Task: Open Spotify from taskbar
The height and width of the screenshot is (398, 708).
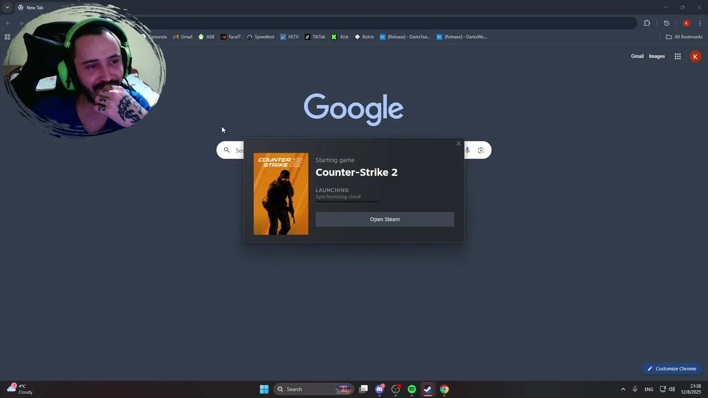Action: pyautogui.click(x=412, y=389)
